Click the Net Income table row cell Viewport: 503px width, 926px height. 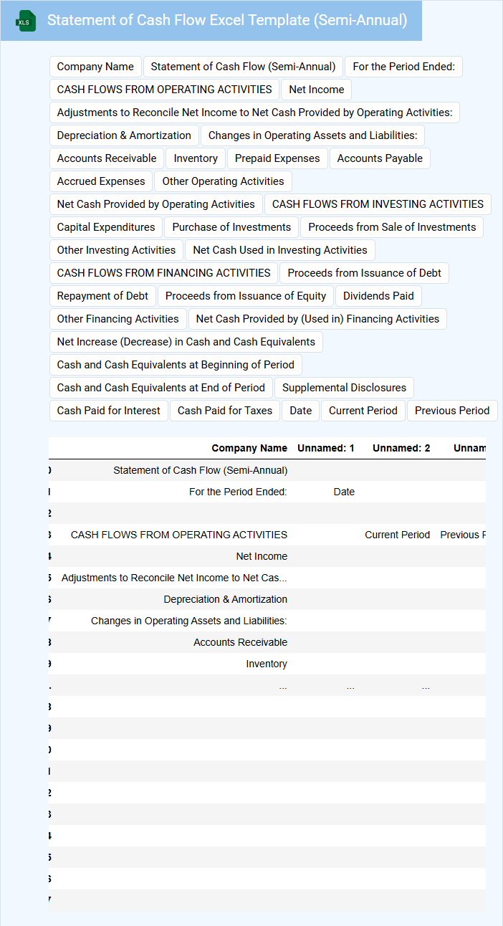click(262, 556)
